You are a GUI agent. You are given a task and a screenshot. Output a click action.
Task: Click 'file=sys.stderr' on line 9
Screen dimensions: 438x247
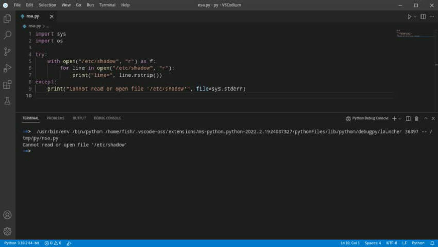221,89
